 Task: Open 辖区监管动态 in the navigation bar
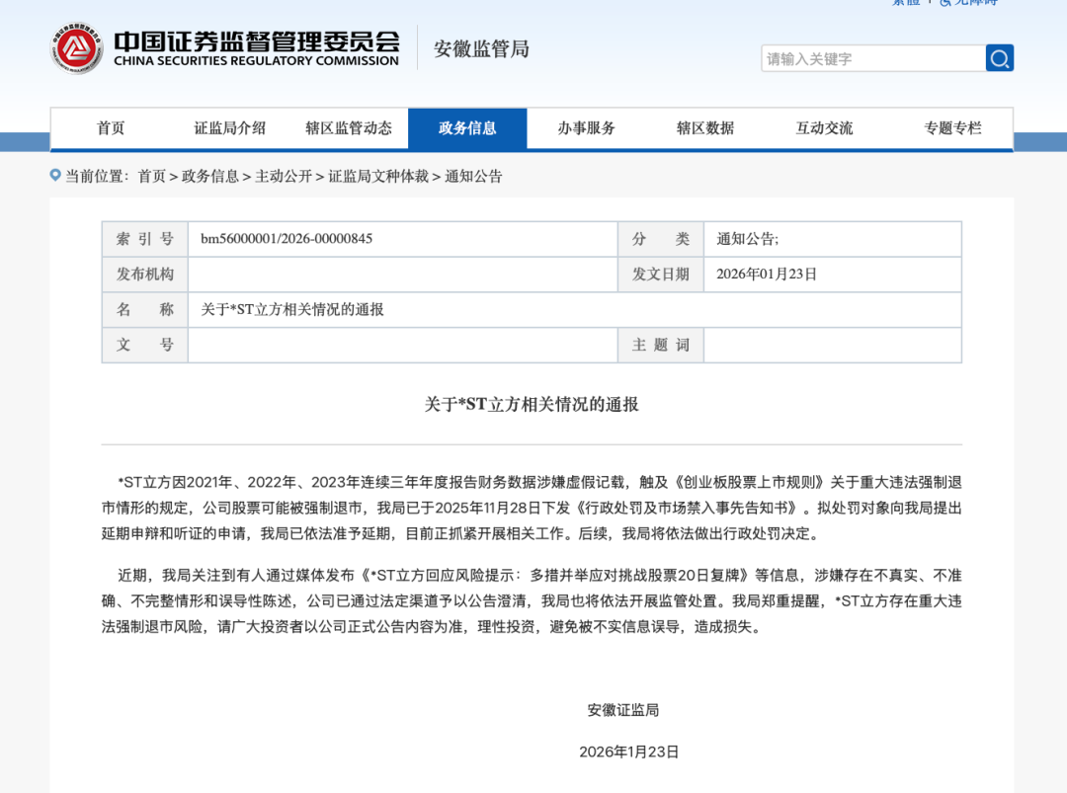click(x=349, y=128)
